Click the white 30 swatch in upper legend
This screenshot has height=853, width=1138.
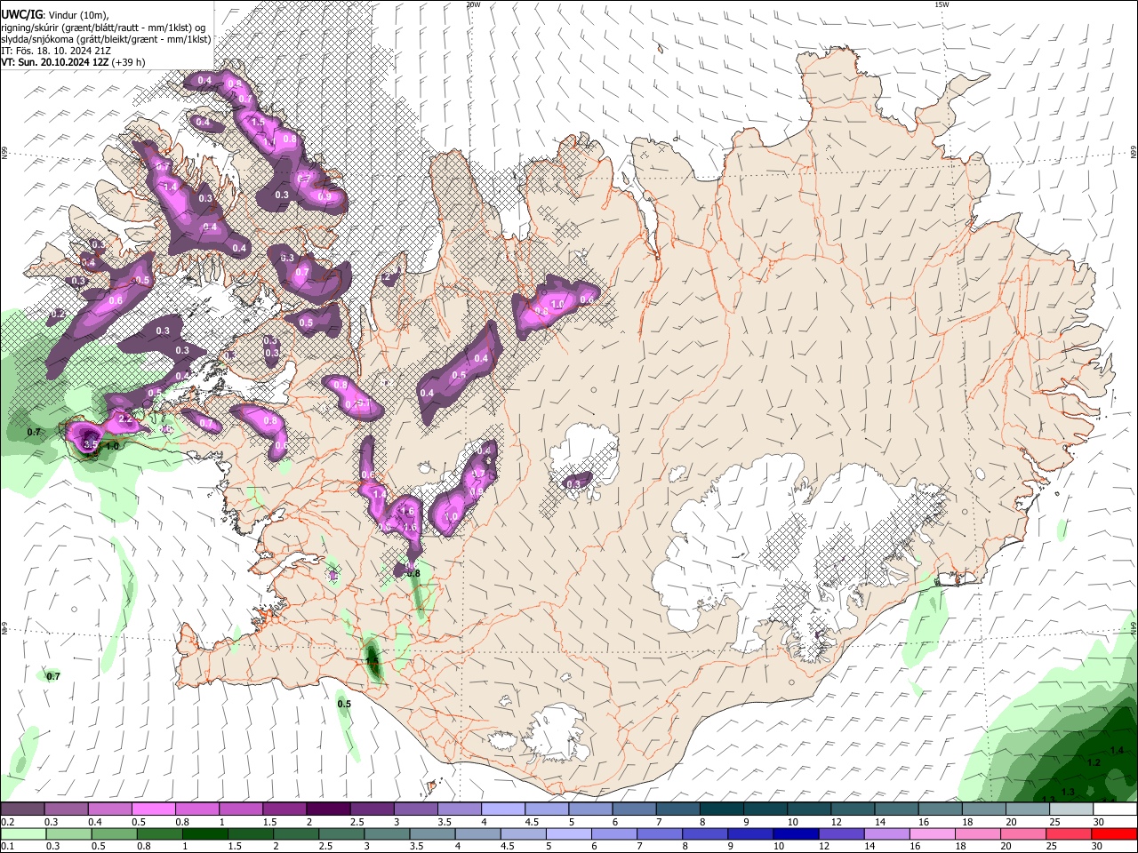point(1115,809)
